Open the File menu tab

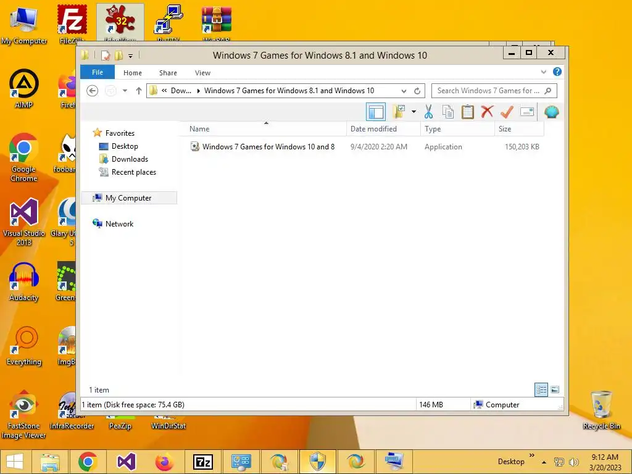coord(97,72)
